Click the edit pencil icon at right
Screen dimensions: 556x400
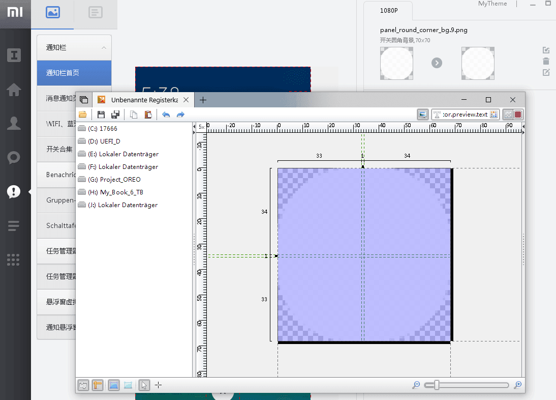pos(546,72)
